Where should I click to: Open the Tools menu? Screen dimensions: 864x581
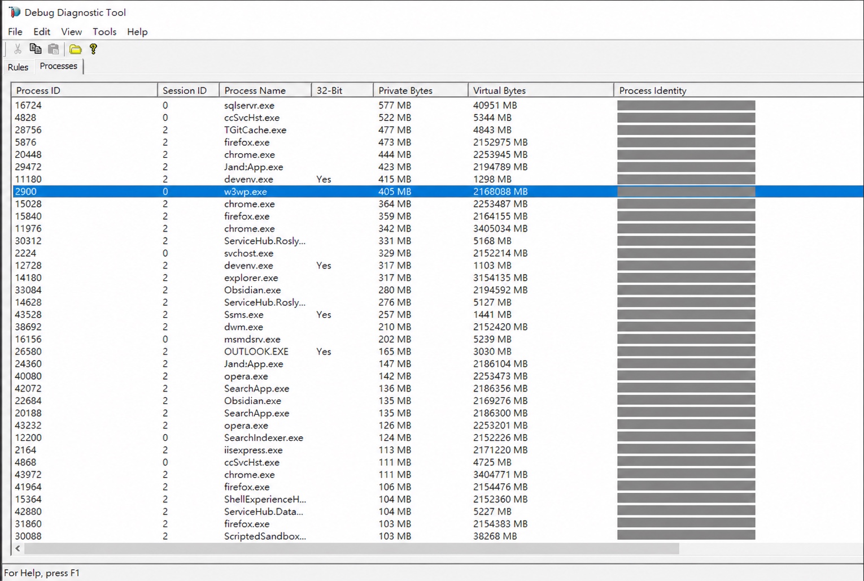104,32
